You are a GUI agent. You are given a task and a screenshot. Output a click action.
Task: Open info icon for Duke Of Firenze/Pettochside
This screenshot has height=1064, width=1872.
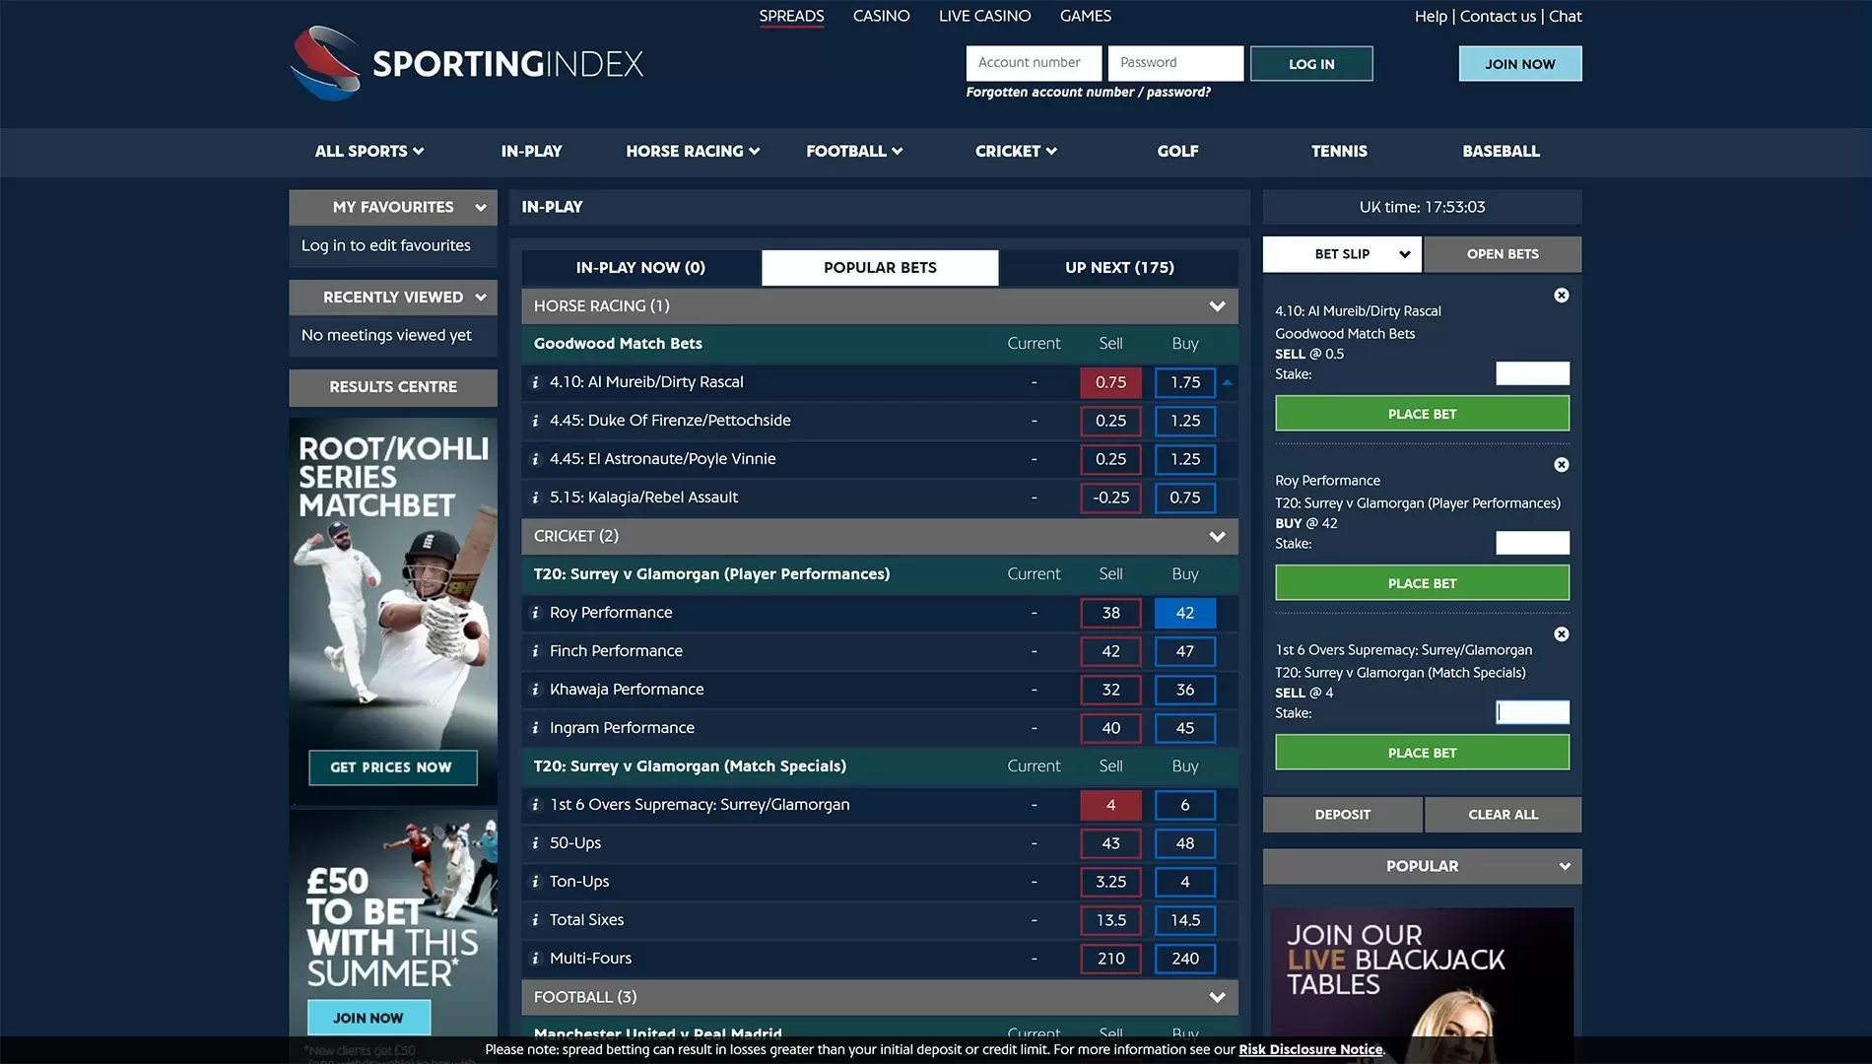[535, 421]
